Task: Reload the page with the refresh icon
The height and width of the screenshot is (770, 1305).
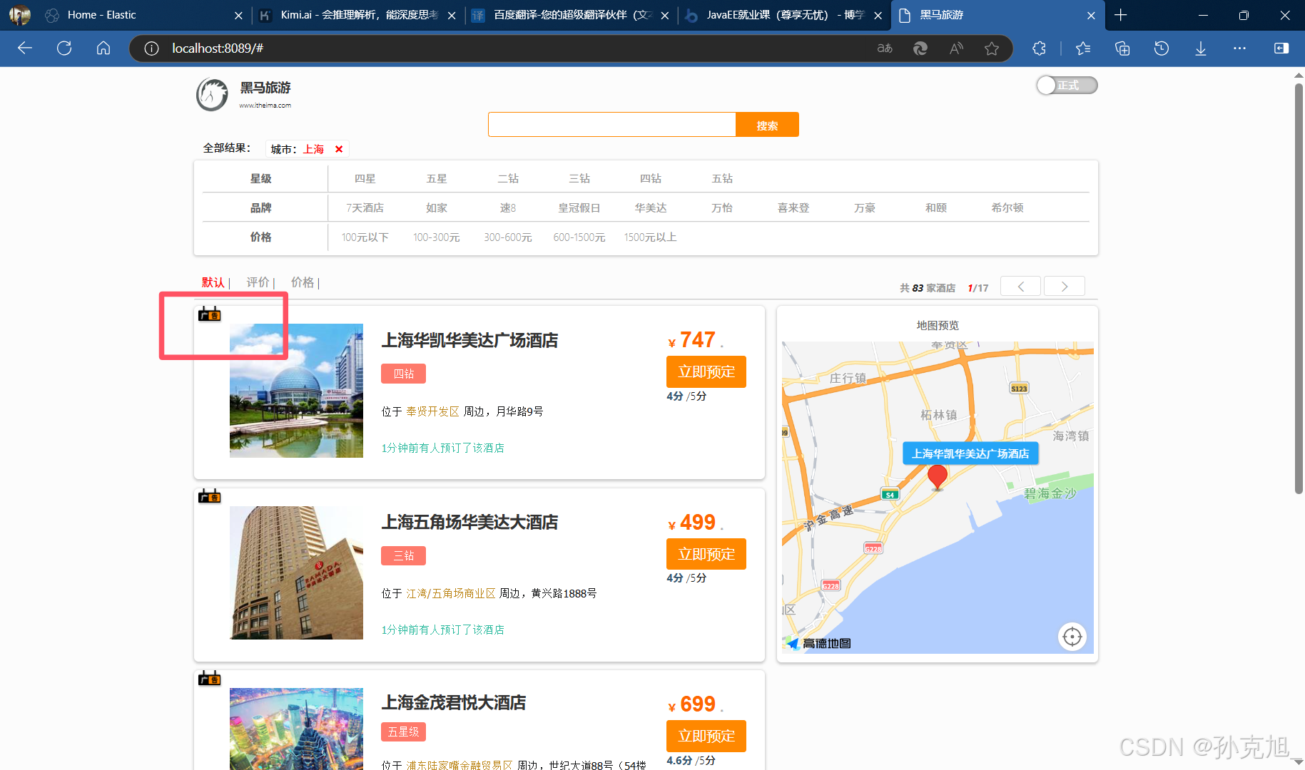Action: point(64,48)
